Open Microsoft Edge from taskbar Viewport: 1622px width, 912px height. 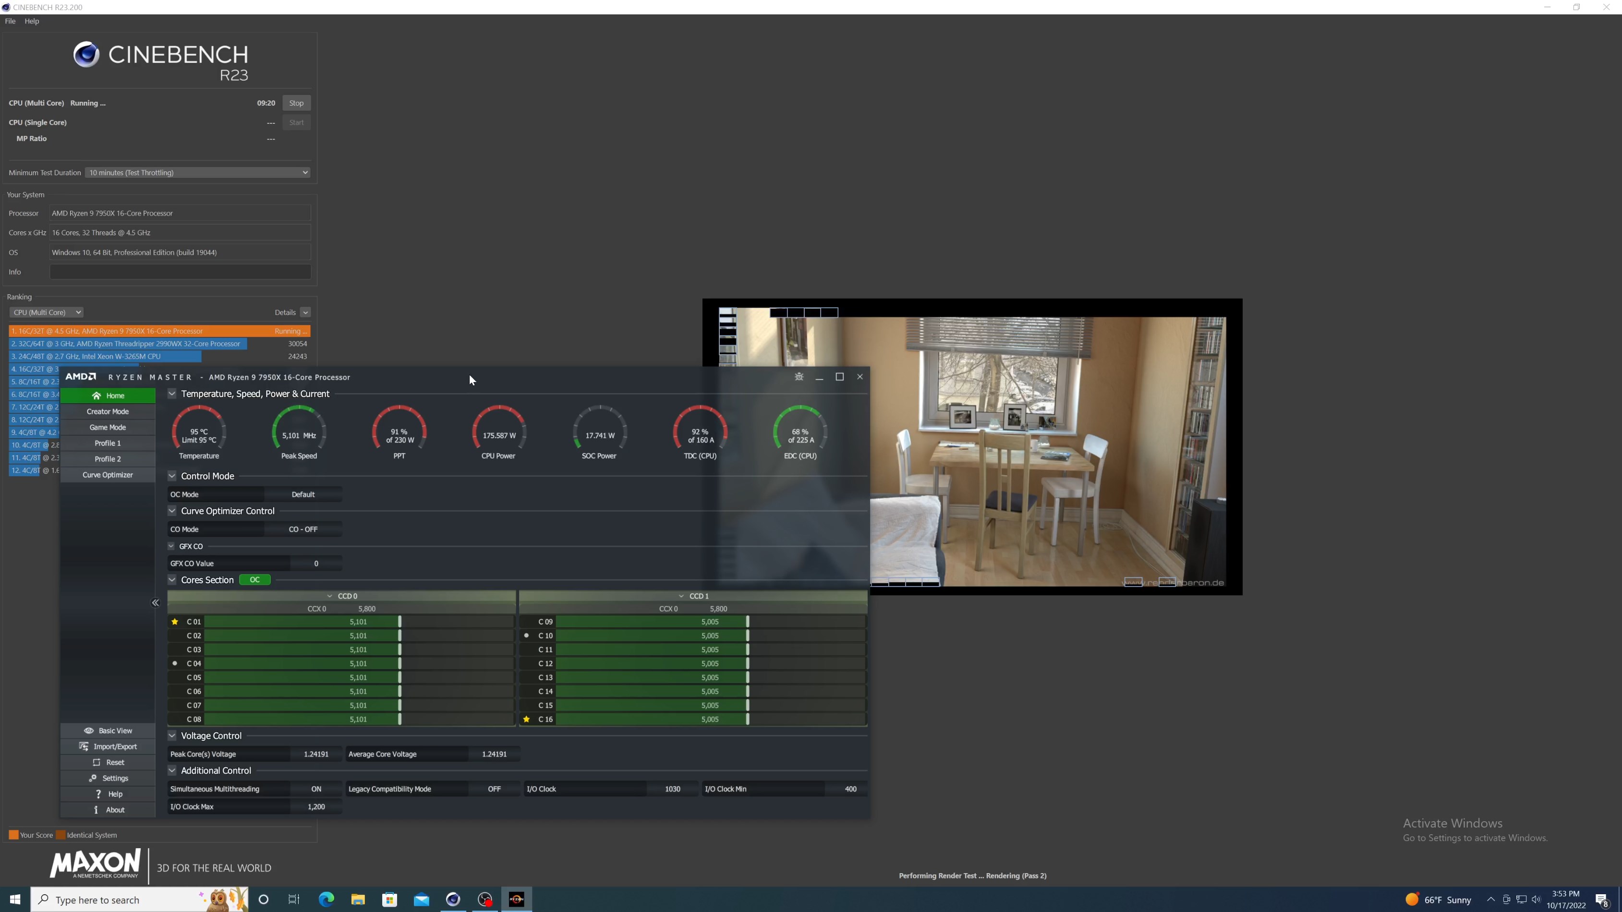(x=326, y=900)
